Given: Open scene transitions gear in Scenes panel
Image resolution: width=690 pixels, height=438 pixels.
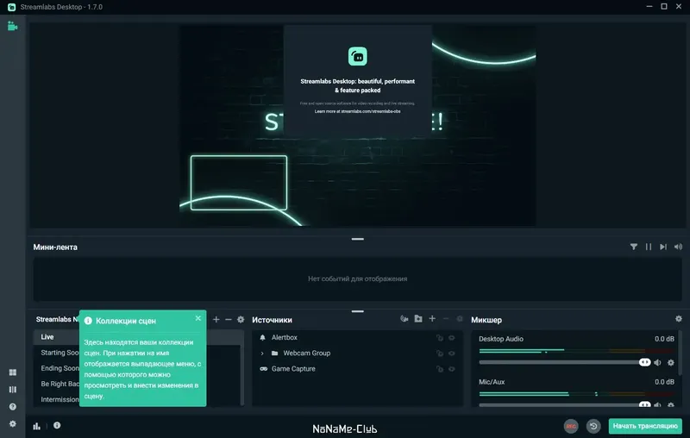Looking at the screenshot, I should click(241, 319).
